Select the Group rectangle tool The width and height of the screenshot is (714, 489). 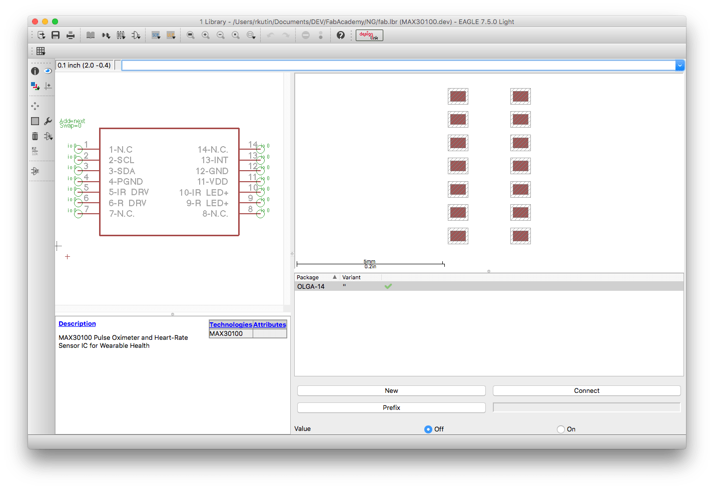[x=35, y=121]
